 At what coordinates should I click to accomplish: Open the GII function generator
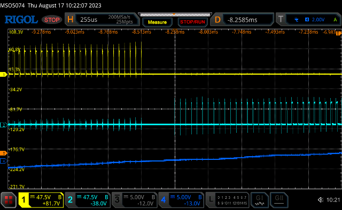click(279, 200)
